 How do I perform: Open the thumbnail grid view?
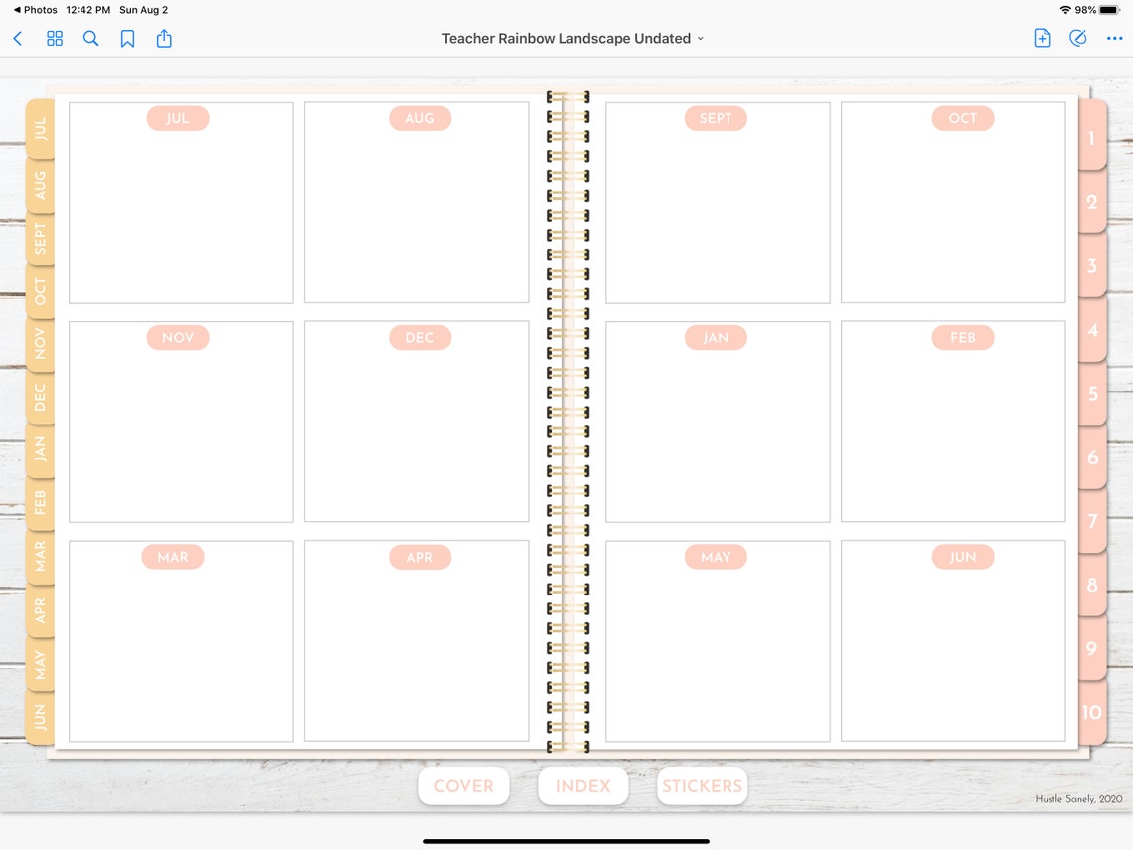tap(55, 39)
